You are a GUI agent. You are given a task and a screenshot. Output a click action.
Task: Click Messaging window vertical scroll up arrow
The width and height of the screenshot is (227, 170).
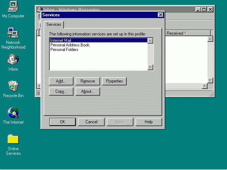click(x=210, y=39)
